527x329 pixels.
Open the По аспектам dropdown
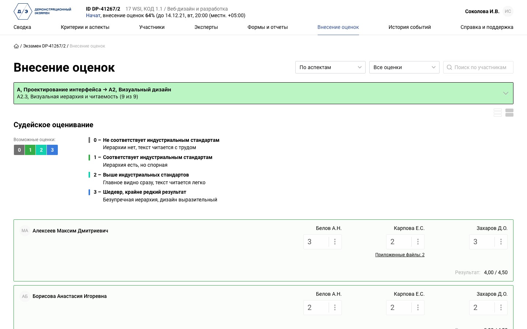click(330, 67)
